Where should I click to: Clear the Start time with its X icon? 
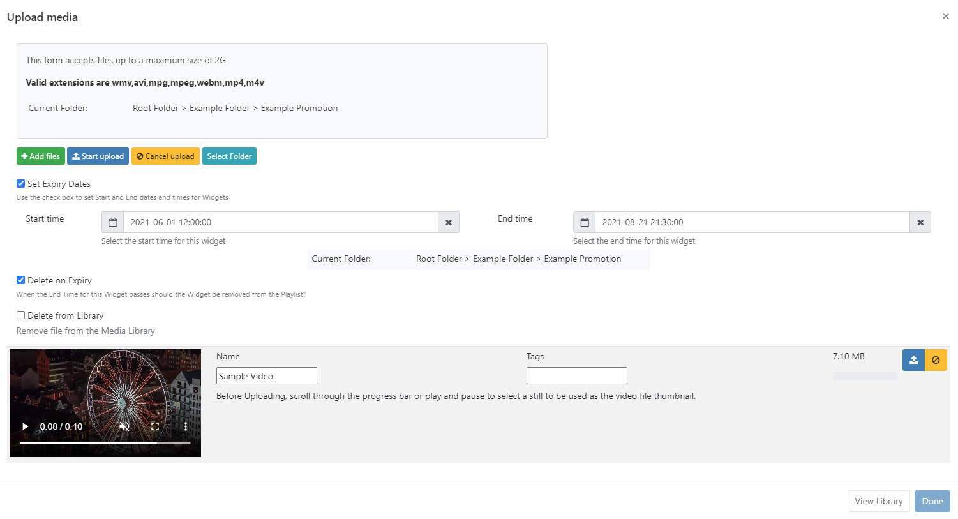click(449, 222)
